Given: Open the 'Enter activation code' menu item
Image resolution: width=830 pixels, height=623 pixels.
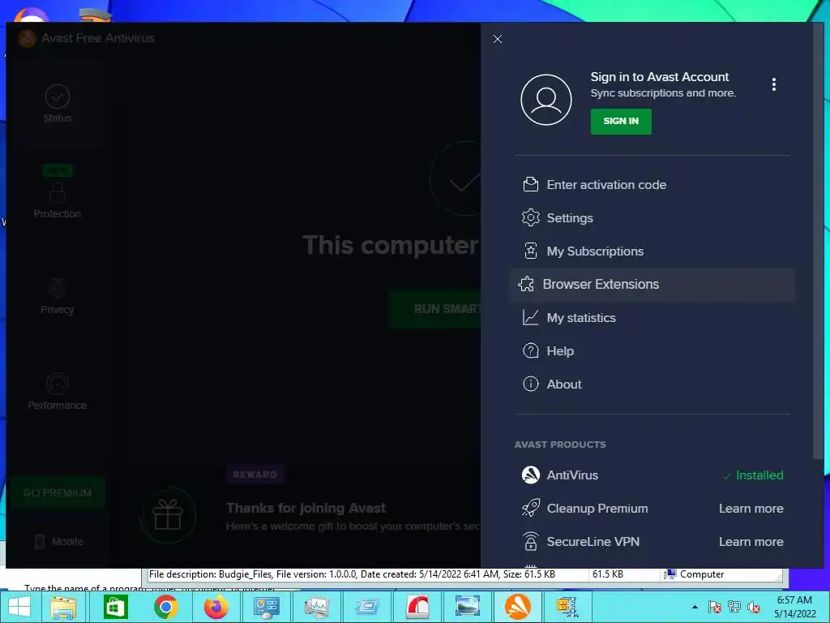Looking at the screenshot, I should 652,185.
